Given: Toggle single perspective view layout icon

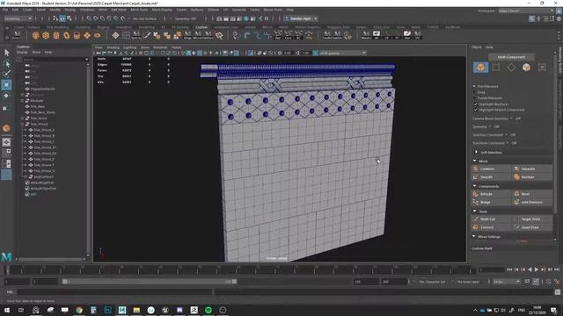Looking at the screenshot, I should 6,142.
